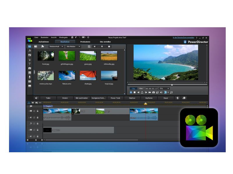
Task: Click the chapter track flag icon
Action: pyautogui.click(x=31, y=106)
